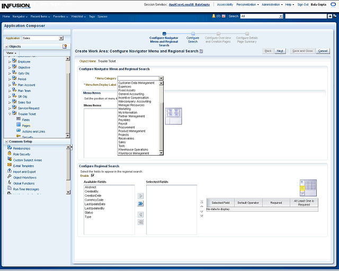339x271 pixels.
Task: Select CurrencyCode in Available Fields list
Action: [94, 200]
